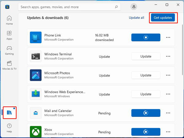Open the Library icon in sidebar
Screen dimensions: 184x138
click(10, 113)
